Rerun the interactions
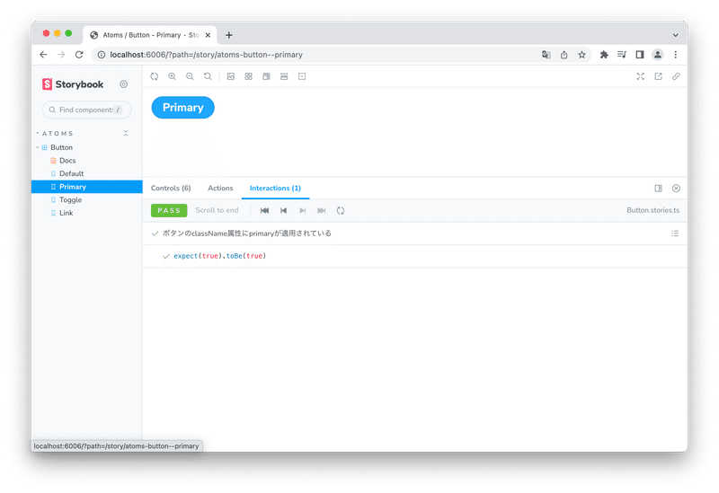 [341, 211]
